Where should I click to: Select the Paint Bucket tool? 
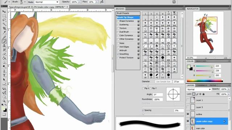coord(4,58)
